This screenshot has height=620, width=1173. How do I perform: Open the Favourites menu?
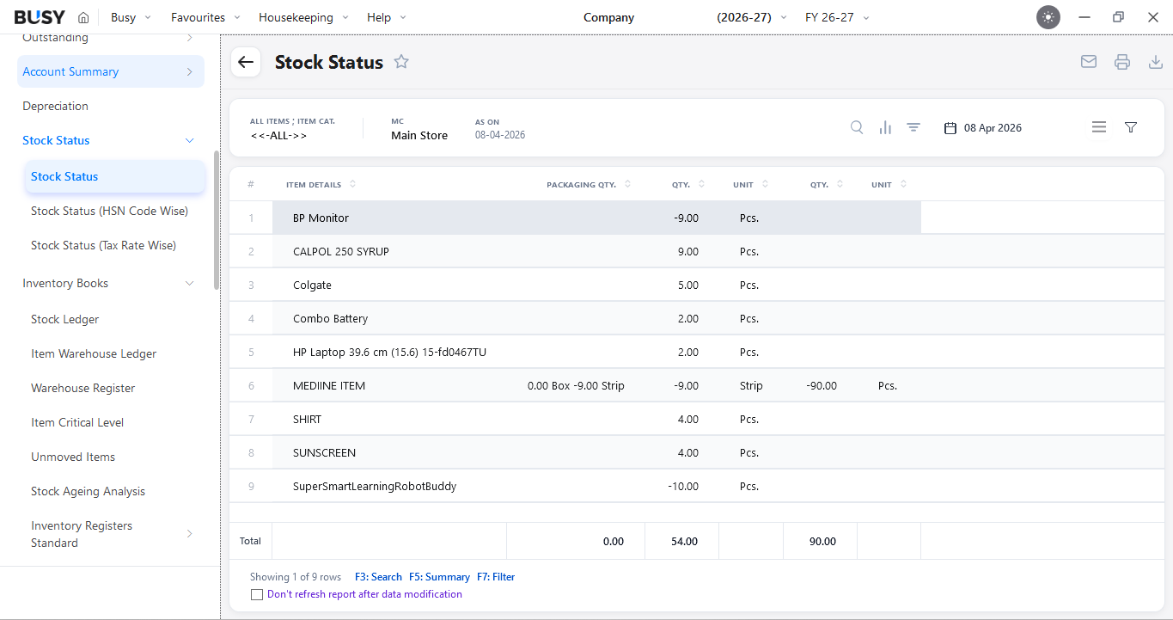point(205,17)
